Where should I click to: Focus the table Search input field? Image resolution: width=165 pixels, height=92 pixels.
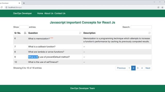point(141,27)
